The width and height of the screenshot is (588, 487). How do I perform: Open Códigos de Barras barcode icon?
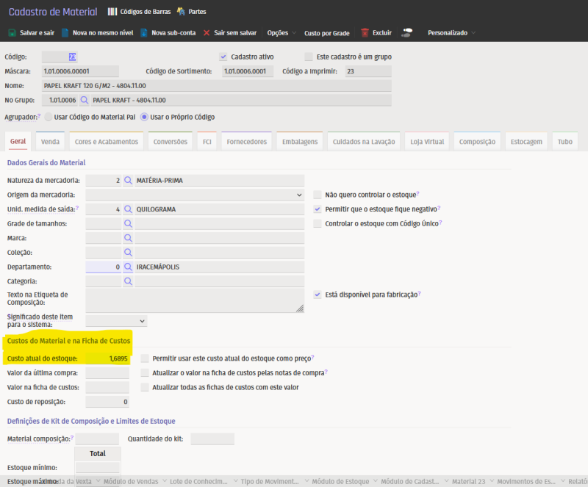coord(112,12)
